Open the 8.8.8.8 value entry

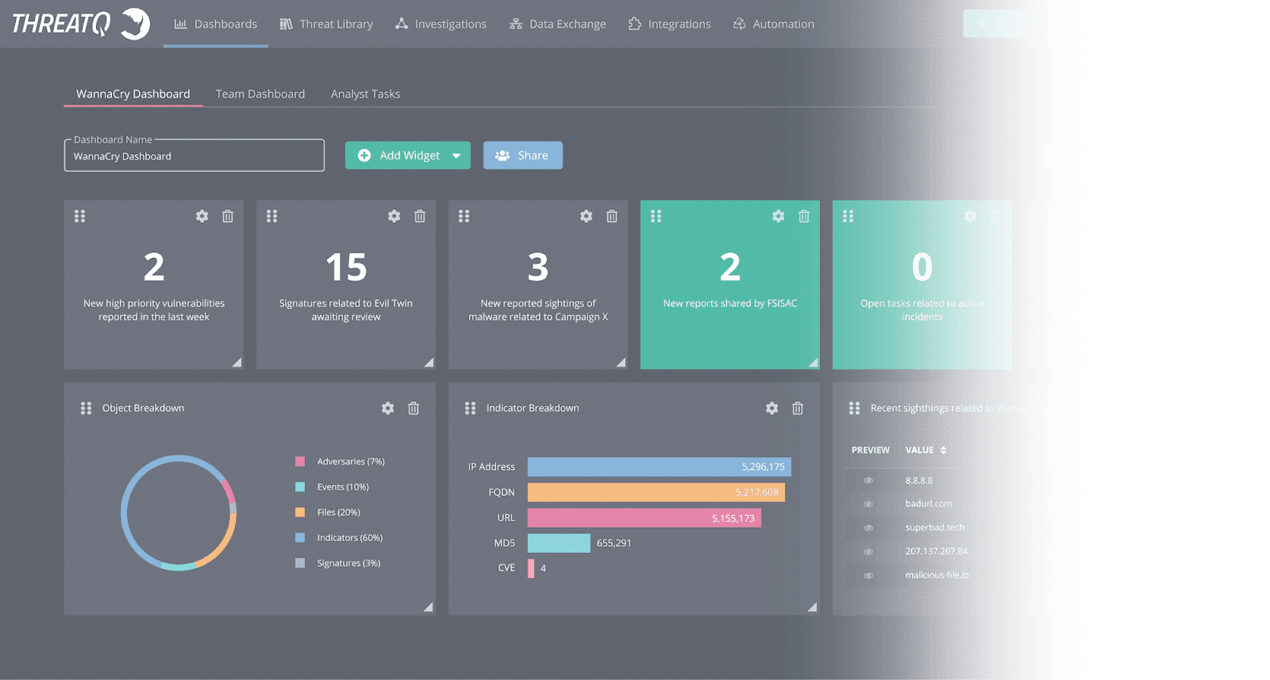click(x=919, y=480)
